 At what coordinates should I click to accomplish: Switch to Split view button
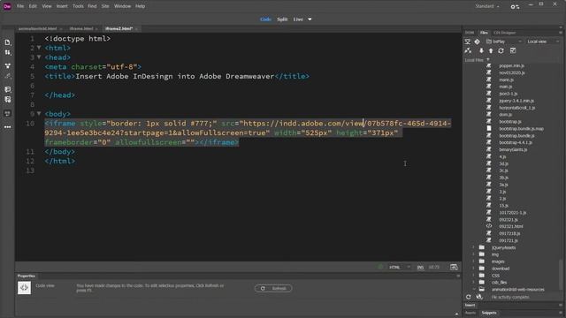[282, 19]
